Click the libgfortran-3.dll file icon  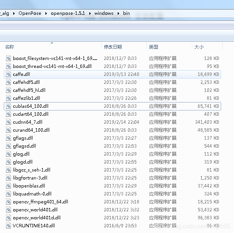(x=8, y=178)
